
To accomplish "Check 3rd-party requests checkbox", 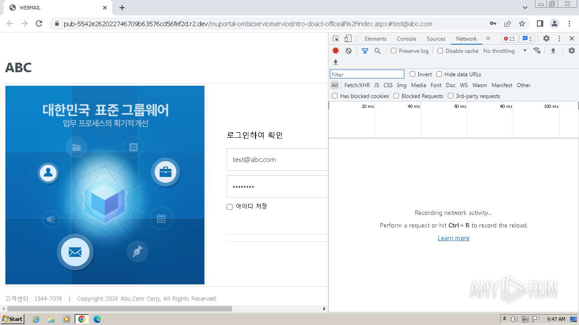I will (x=451, y=96).
